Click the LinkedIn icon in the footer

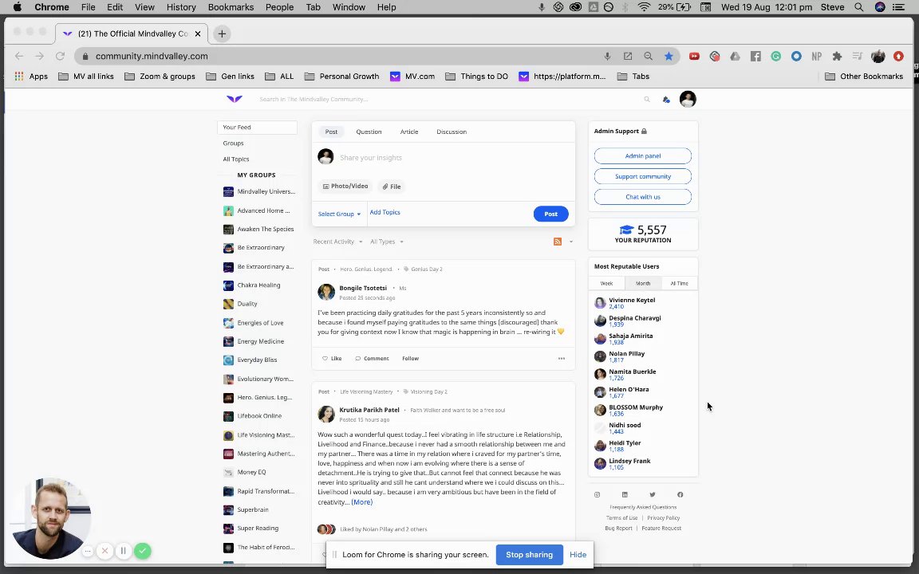click(x=625, y=495)
